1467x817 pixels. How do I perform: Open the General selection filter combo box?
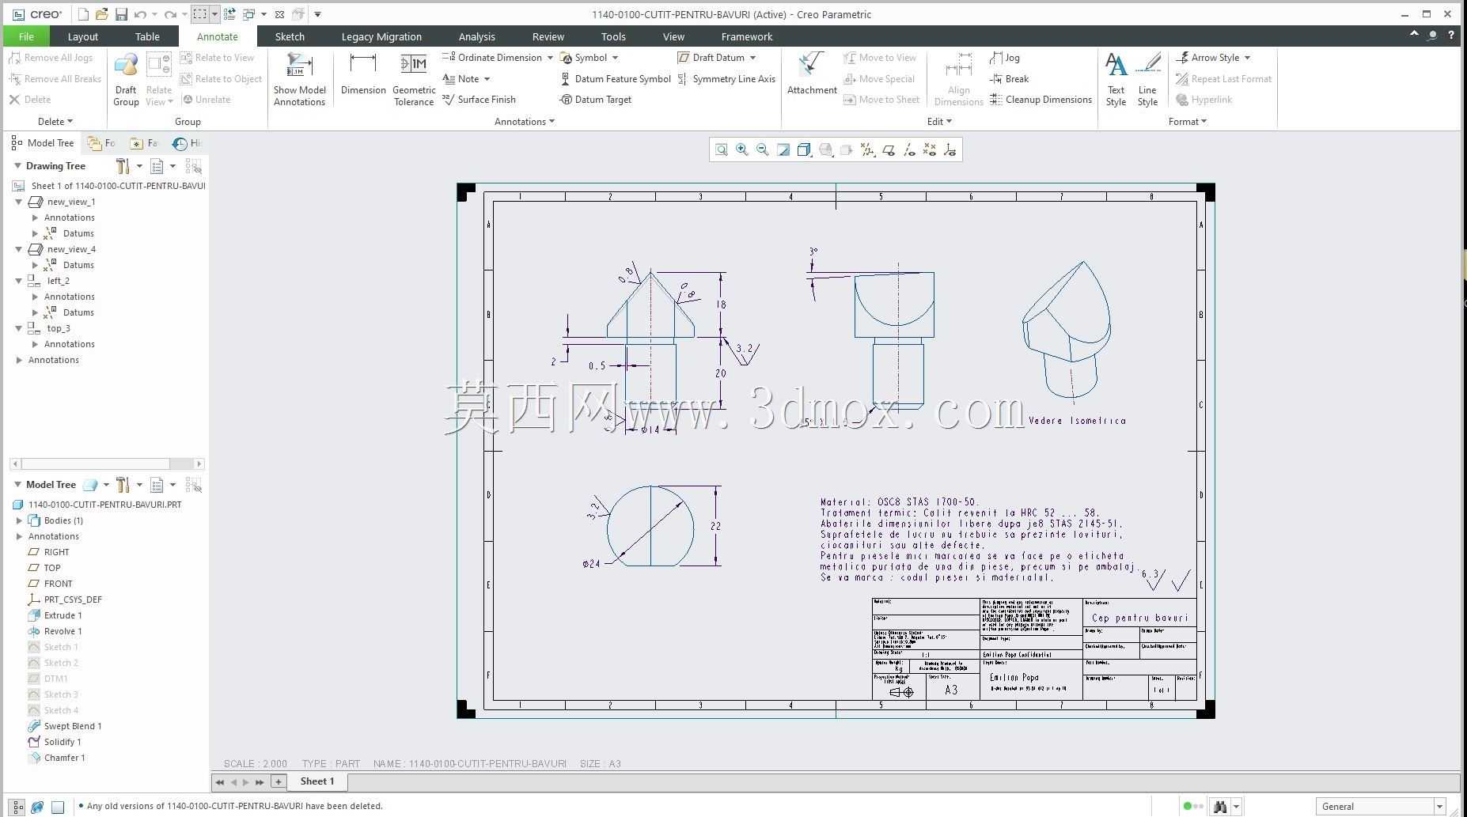click(1381, 807)
